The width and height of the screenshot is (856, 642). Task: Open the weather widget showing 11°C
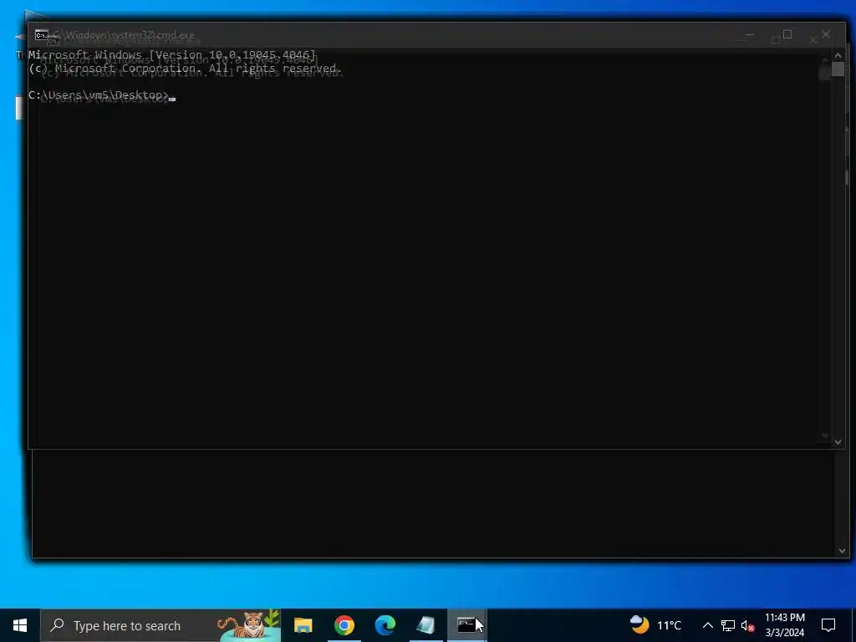[655, 625]
